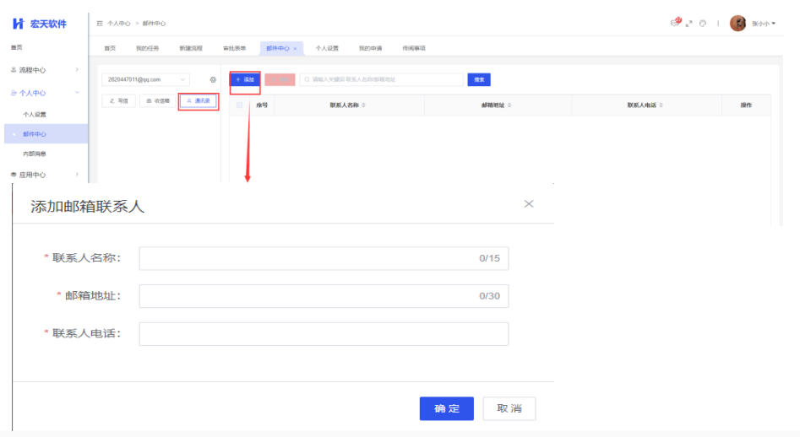Image resolution: width=800 pixels, height=437 pixels.
Task: Toggle the sidebar collapse icon beside breadcrumb
Action: pyautogui.click(x=100, y=24)
